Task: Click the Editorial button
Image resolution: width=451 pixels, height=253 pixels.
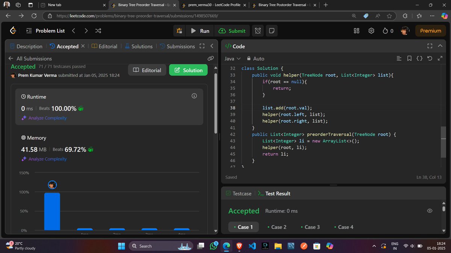Action: point(147,70)
